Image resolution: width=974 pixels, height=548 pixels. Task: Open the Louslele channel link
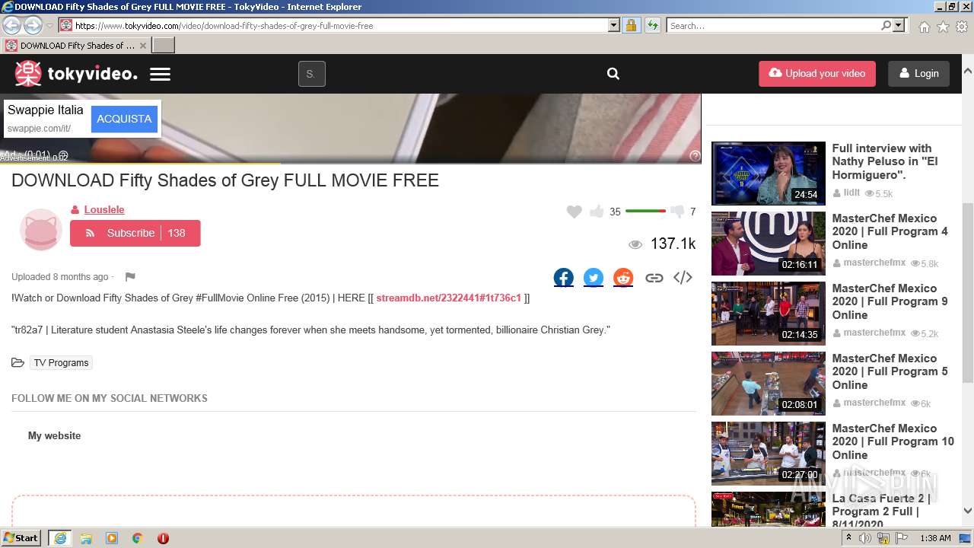point(104,209)
